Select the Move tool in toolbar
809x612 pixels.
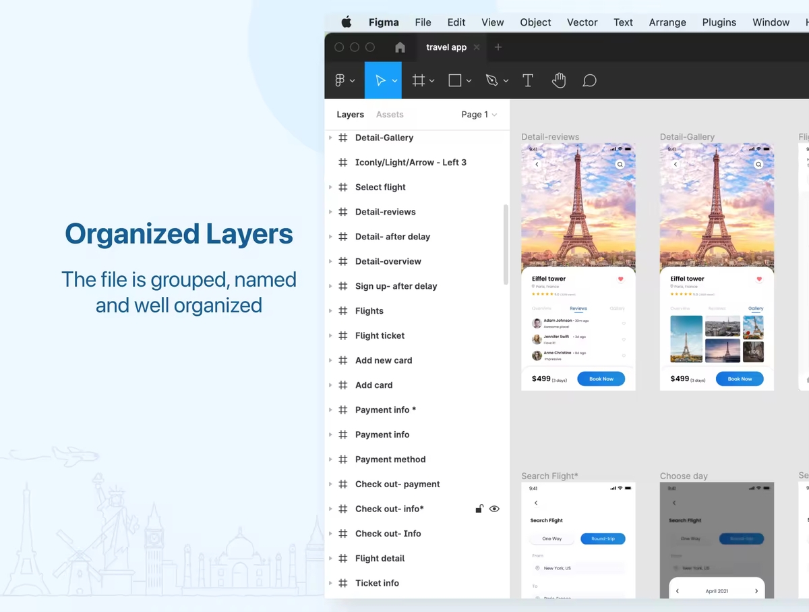pos(380,81)
